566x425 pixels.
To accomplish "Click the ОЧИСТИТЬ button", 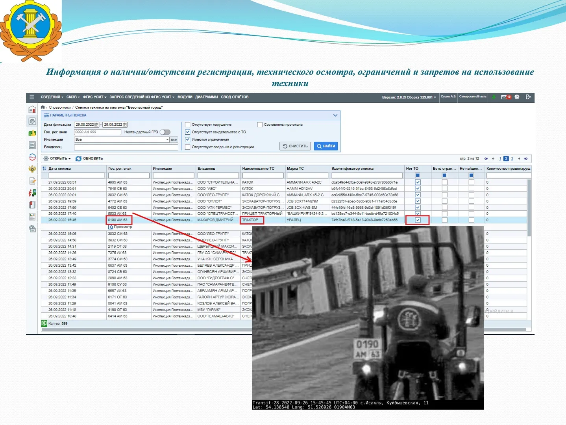I will point(295,146).
